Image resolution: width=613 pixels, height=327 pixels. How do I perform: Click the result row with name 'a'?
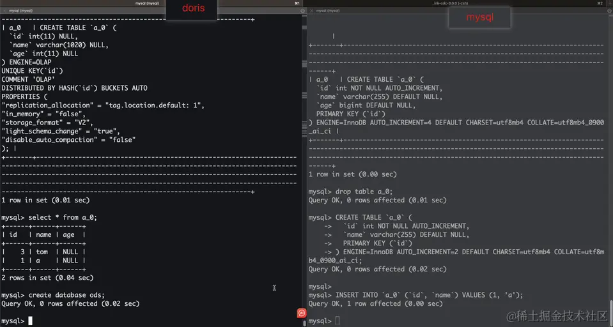(43, 261)
